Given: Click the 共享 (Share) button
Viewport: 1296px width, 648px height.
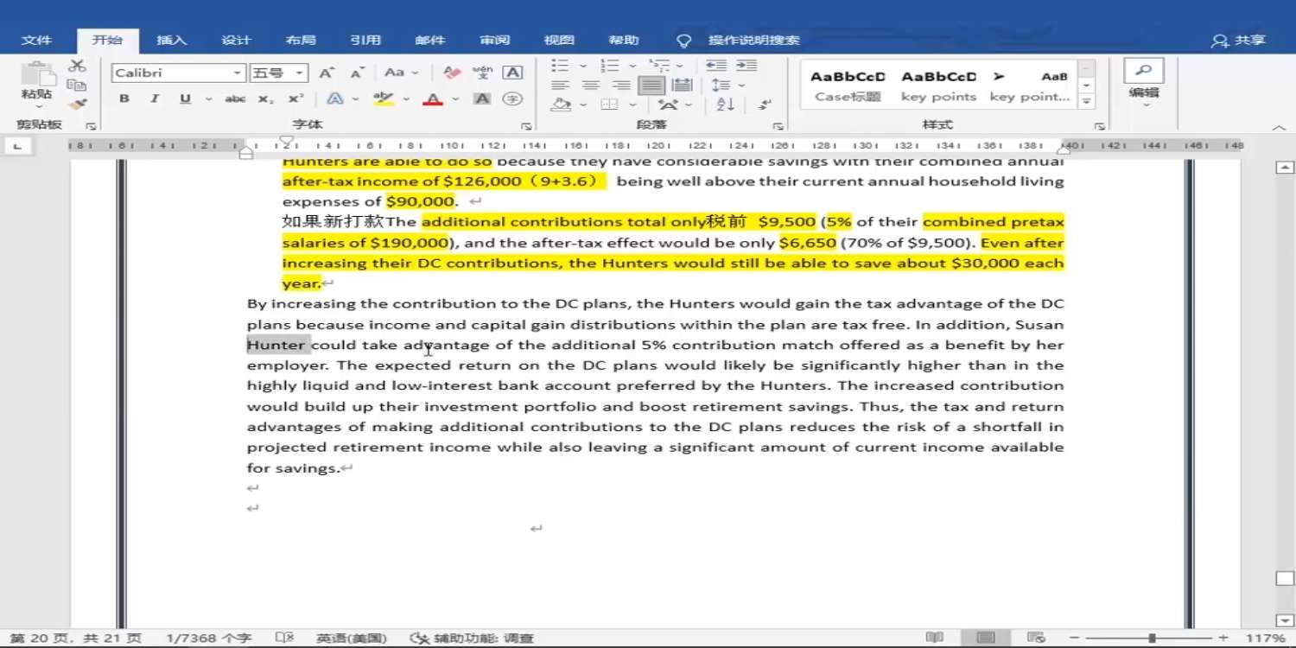Looking at the screenshot, I should point(1238,41).
